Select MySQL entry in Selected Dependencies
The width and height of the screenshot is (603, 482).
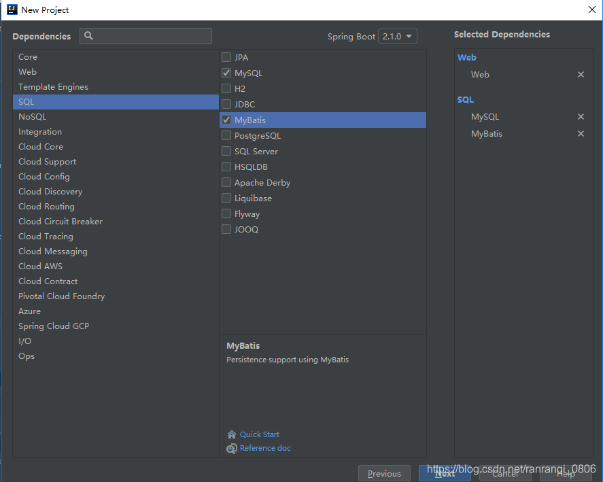[485, 116]
